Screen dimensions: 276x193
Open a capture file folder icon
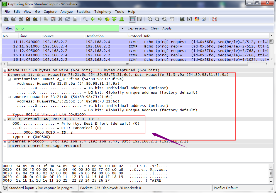click(x=46, y=19)
